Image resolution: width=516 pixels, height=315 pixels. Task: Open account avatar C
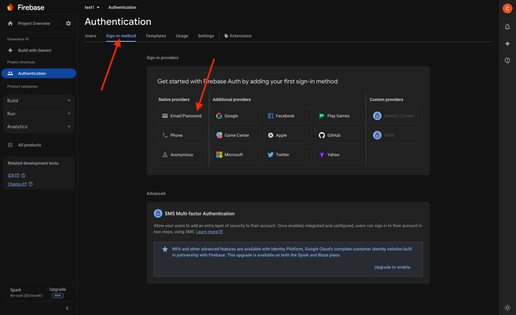click(508, 8)
